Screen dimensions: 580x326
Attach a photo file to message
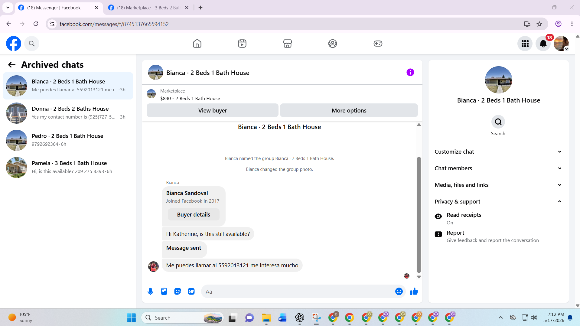(x=164, y=291)
